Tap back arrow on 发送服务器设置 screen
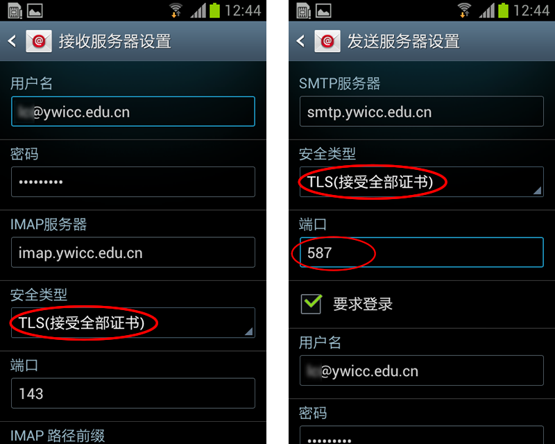555x444 pixels. [300, 42]
